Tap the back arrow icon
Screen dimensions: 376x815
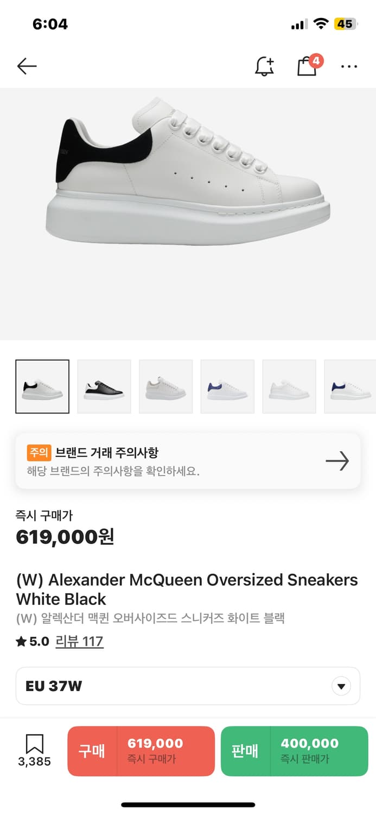click(x=27, y=66)
